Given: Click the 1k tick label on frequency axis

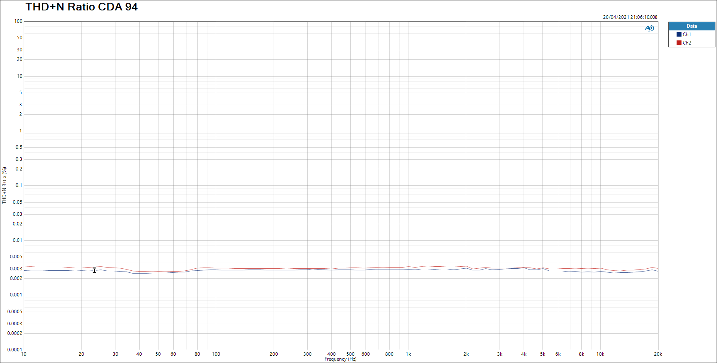Looking at the screenshot, I should 408,354.
